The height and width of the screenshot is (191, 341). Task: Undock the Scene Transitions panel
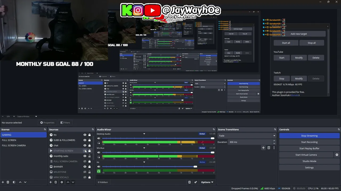275,129
